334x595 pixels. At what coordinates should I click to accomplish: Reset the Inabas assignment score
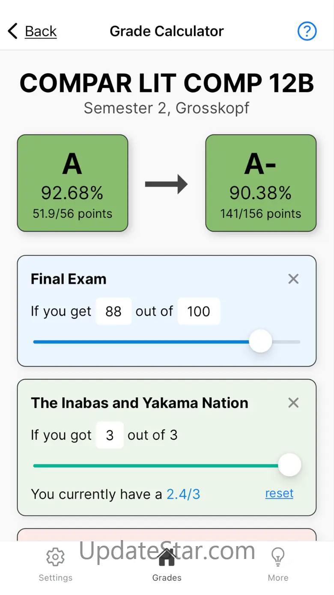point(279,493)
